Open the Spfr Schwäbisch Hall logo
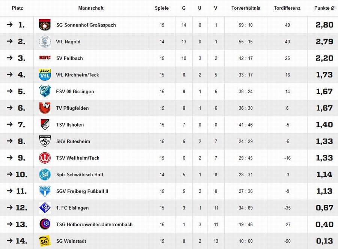The height and width of the screenshot is (249, 338). pos(45,174)
